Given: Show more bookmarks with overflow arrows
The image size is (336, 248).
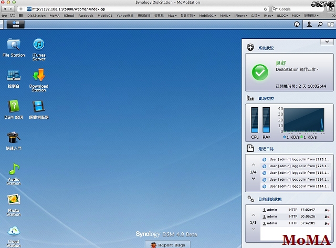Looking at the screenshot, I should coord(333,16).
